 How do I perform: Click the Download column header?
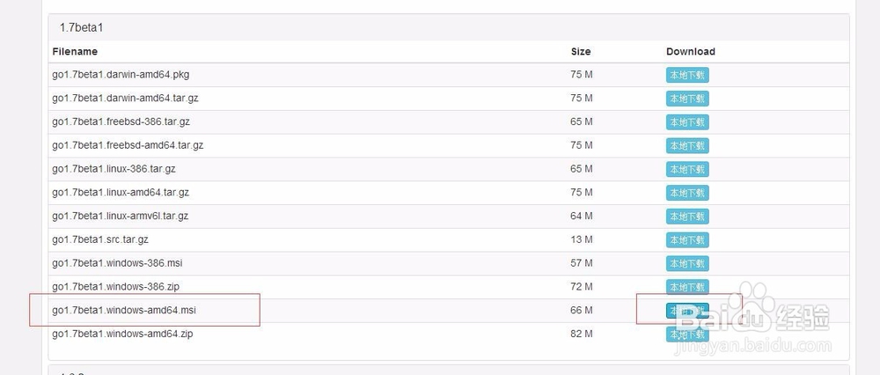click(x=691, y=52)
